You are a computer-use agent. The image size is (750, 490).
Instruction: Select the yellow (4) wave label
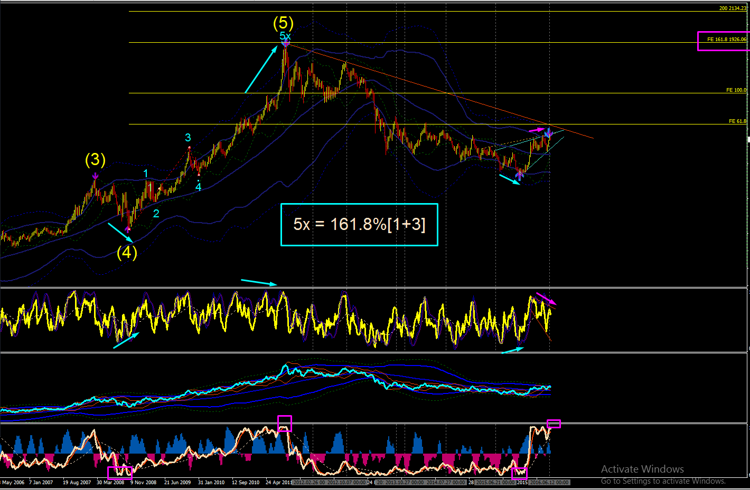pyautogui.click(x=127, y=252)
